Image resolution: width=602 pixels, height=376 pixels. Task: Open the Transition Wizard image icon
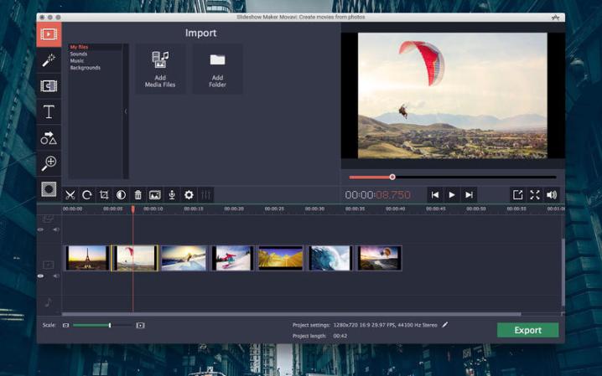[x=155, y=195]
